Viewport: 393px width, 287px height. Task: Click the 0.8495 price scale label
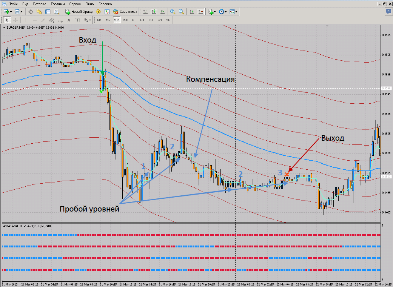click(x=386, y=193)
